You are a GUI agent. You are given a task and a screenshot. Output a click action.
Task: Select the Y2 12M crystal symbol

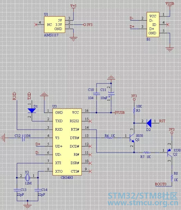pos(27,178)
